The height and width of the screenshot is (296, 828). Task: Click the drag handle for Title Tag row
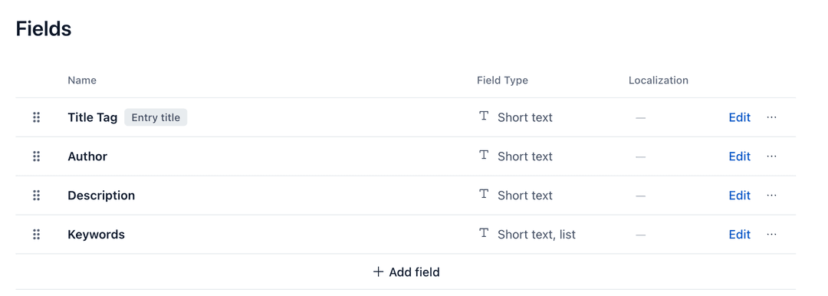pyautogui.click(x=37, y=117)
